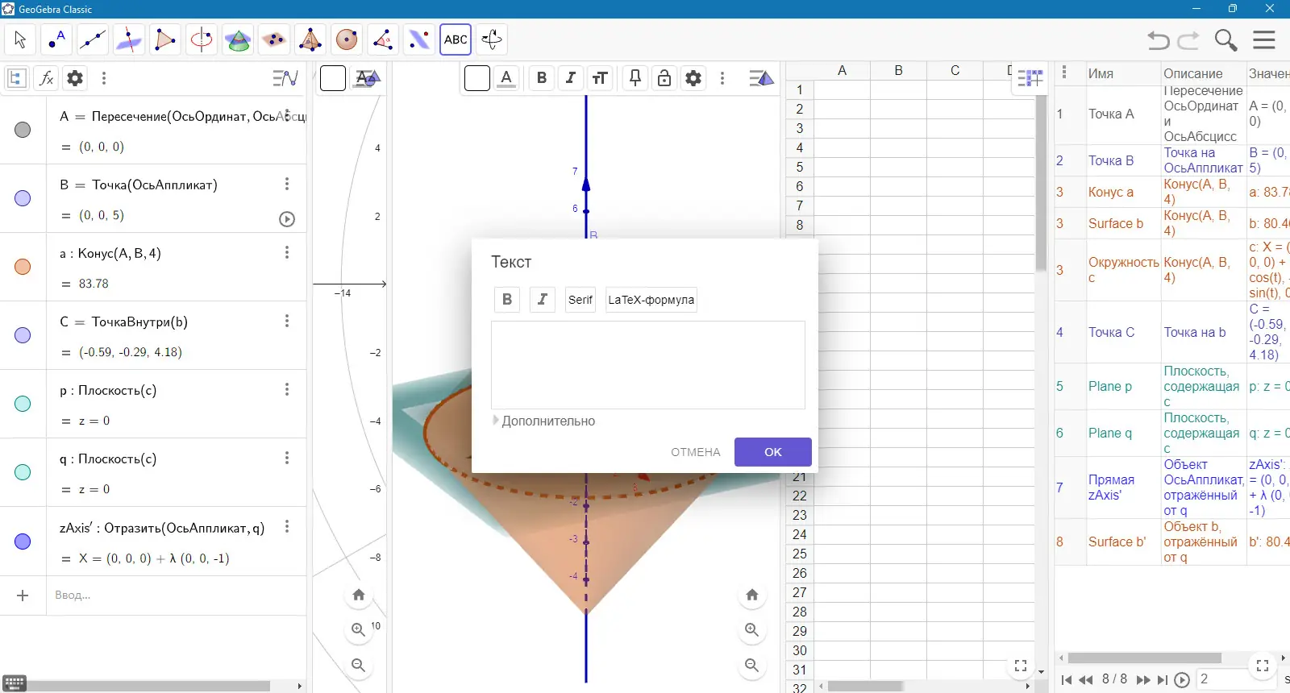This screenshot has height=693, width=1290.
Task: Toggle italic in the Text dialog
Action: pos(543,300)
